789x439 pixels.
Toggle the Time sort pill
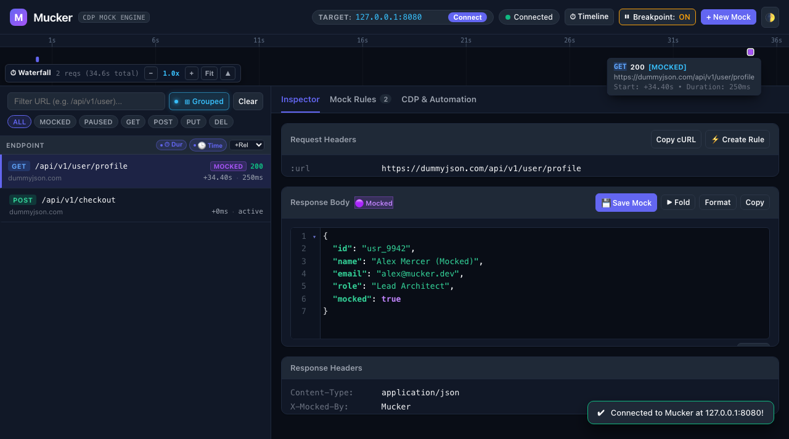(208, 145)
